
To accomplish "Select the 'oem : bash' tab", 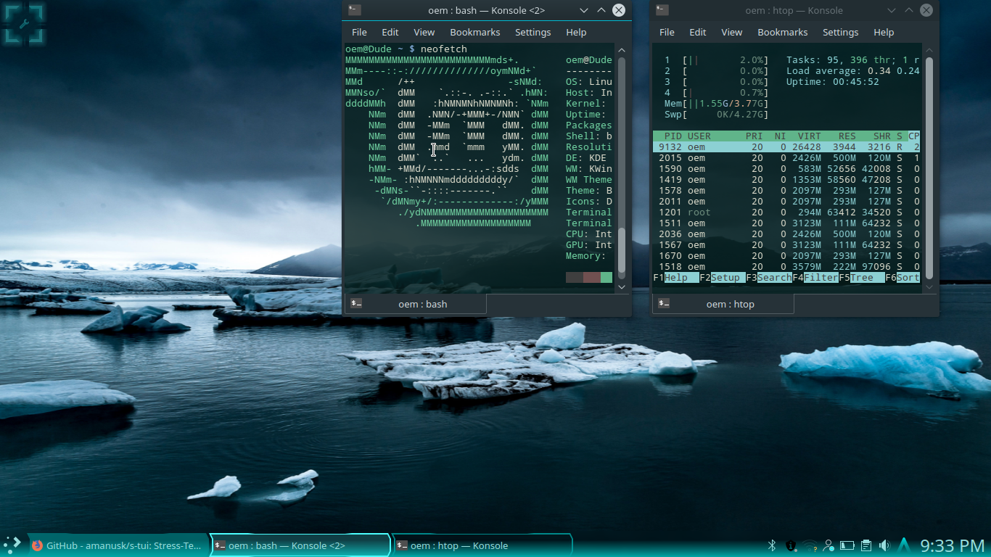I will click(415, 304).
